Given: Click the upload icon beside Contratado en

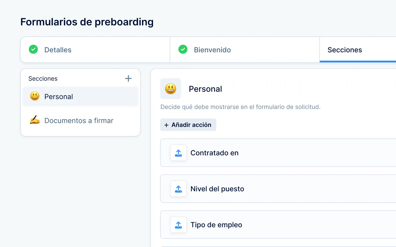Looking at the screenshot, I should [x=178, y=153].
